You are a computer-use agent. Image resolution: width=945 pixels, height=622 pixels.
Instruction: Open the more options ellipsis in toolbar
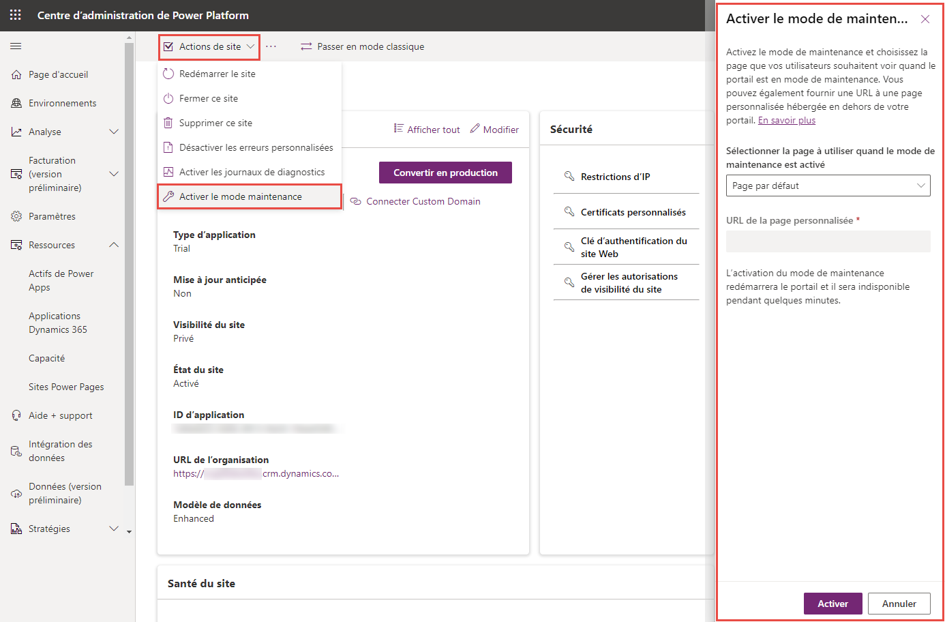271,46
